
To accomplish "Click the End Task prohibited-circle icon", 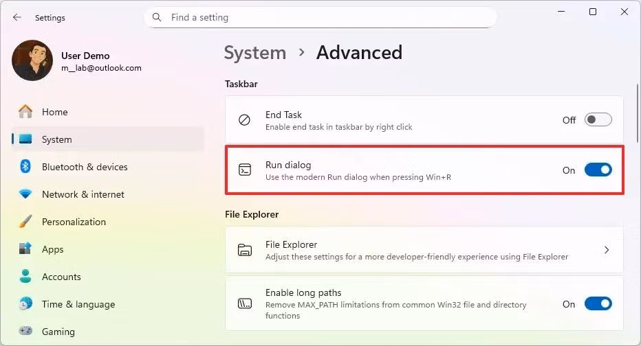I will (x=244, y=120).
